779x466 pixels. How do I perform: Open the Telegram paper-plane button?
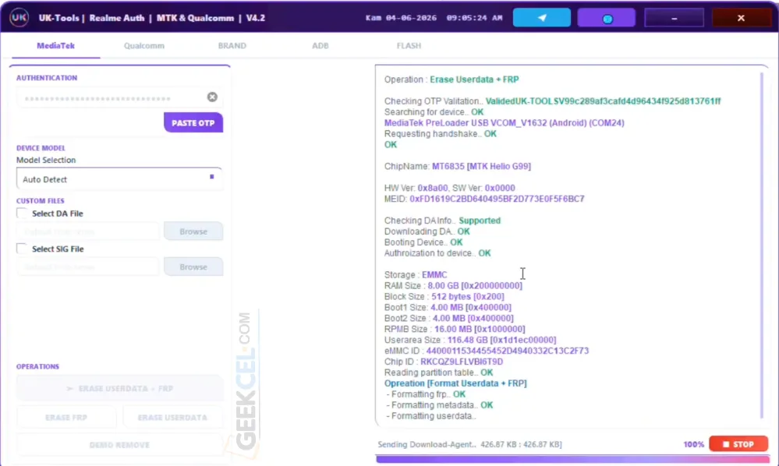point(541,18)
